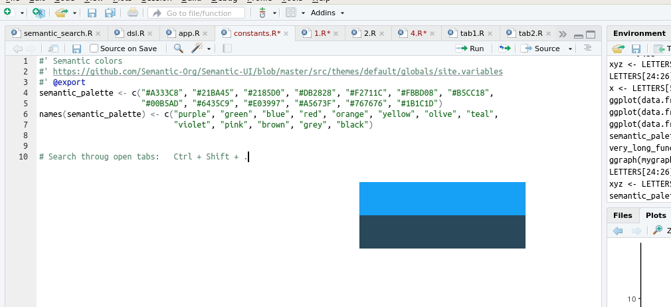Save the current document from the main toolbar
This screenshot has height=307, width=671.
(x=92, y=13)
